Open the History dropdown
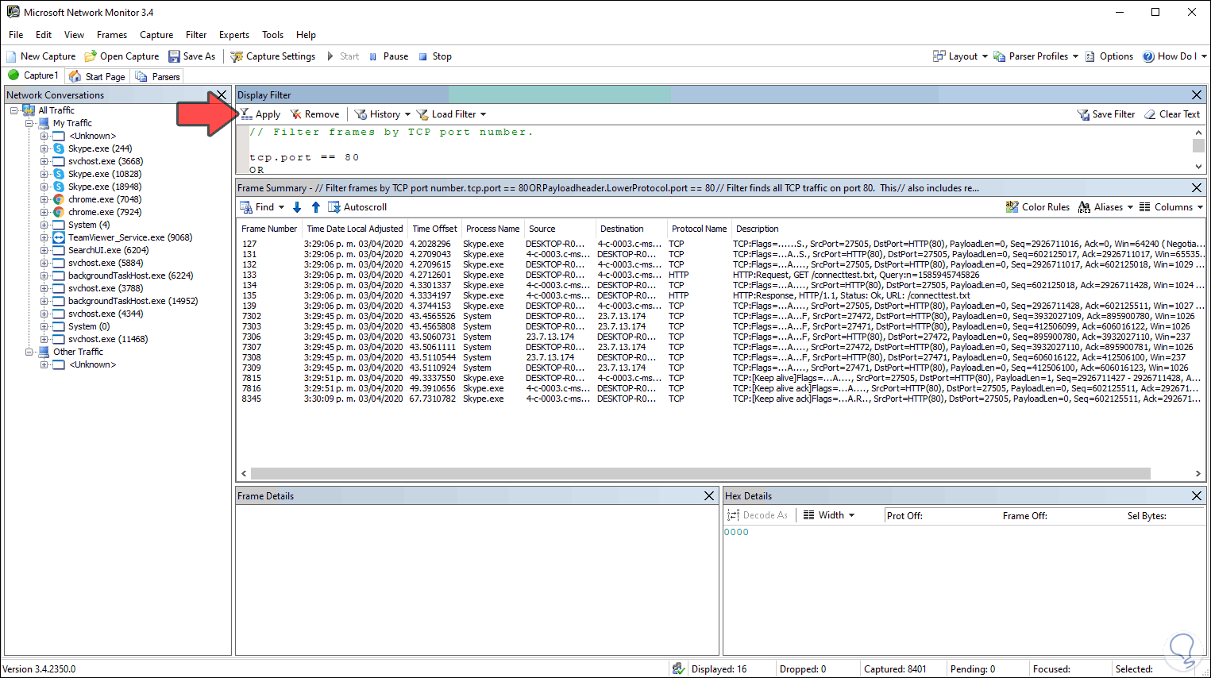 click(x=383, y=114)
